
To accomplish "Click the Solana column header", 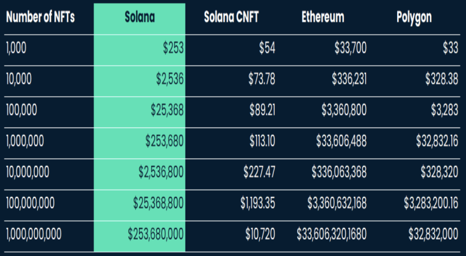I will coord(140,17).
